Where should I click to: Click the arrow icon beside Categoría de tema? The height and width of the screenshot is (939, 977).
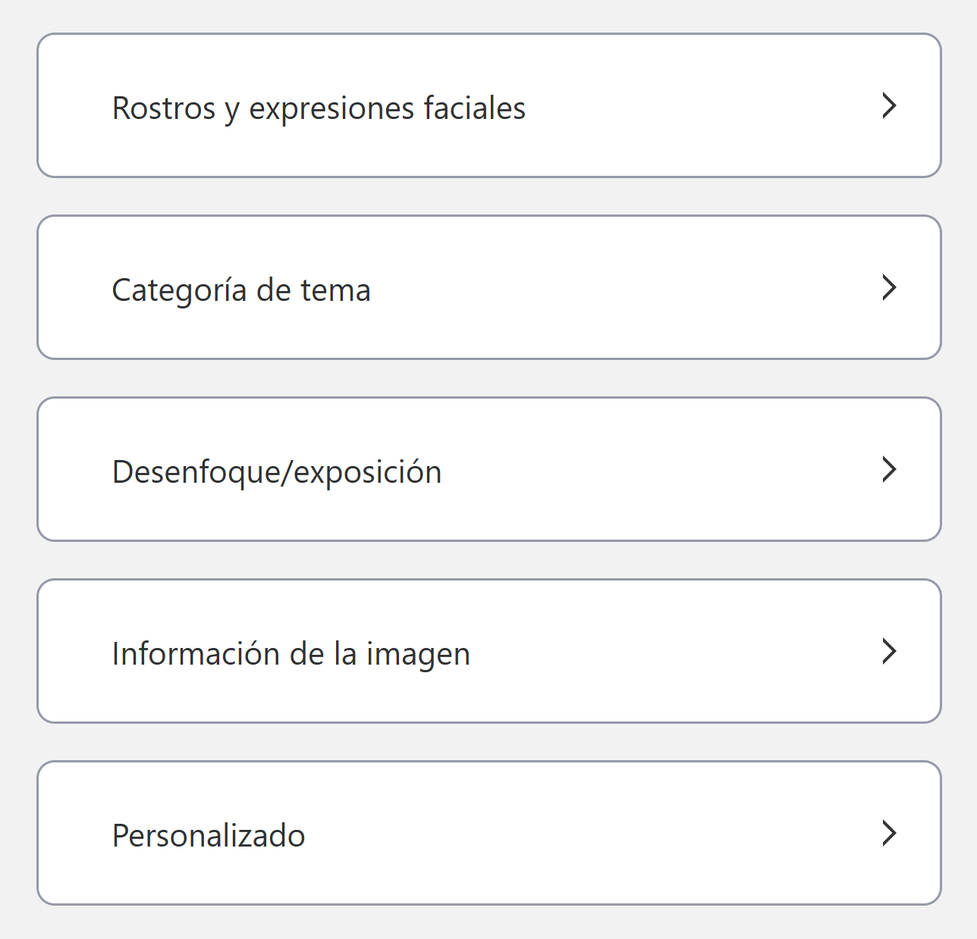tap(889, 287)
